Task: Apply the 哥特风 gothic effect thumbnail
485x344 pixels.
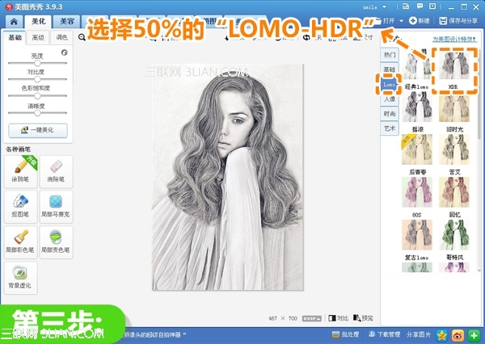Action: coord(454,235)
